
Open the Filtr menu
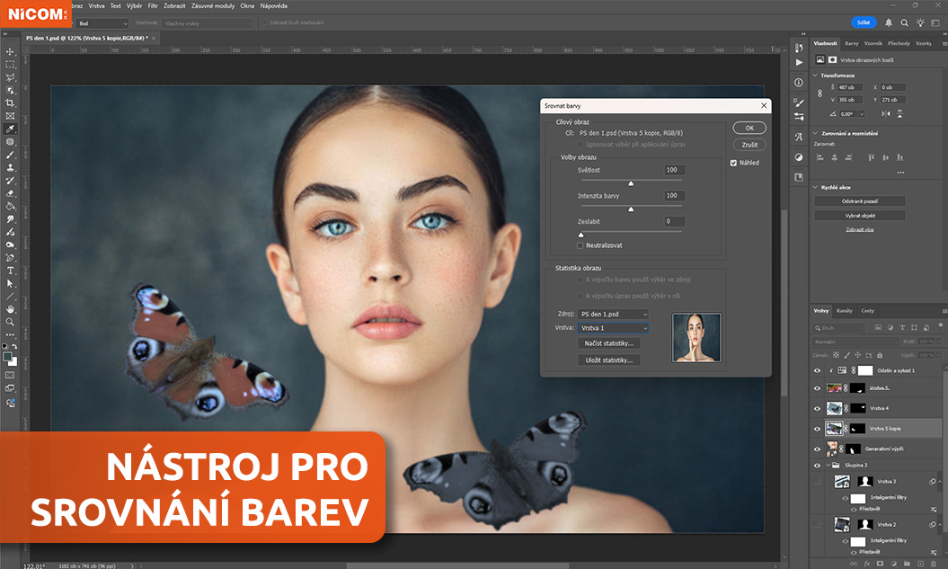(x=153, y=5)
